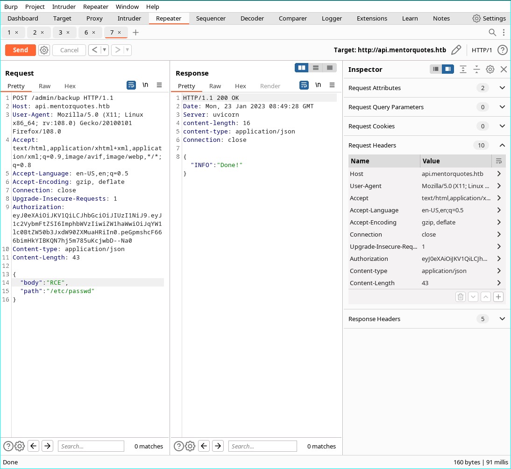The width and height of the screenshot is (511, 469).
Task: Delete selected header with trash icon
Action: point(461,297)
